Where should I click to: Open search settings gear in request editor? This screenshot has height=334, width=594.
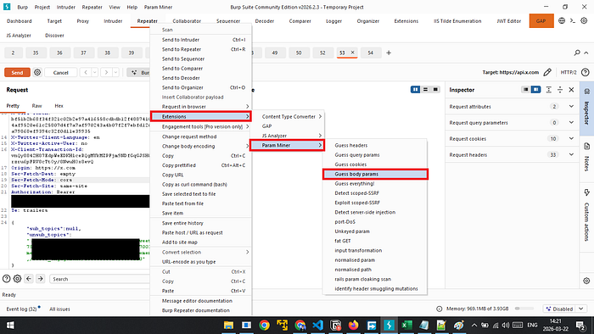point(18,279)
